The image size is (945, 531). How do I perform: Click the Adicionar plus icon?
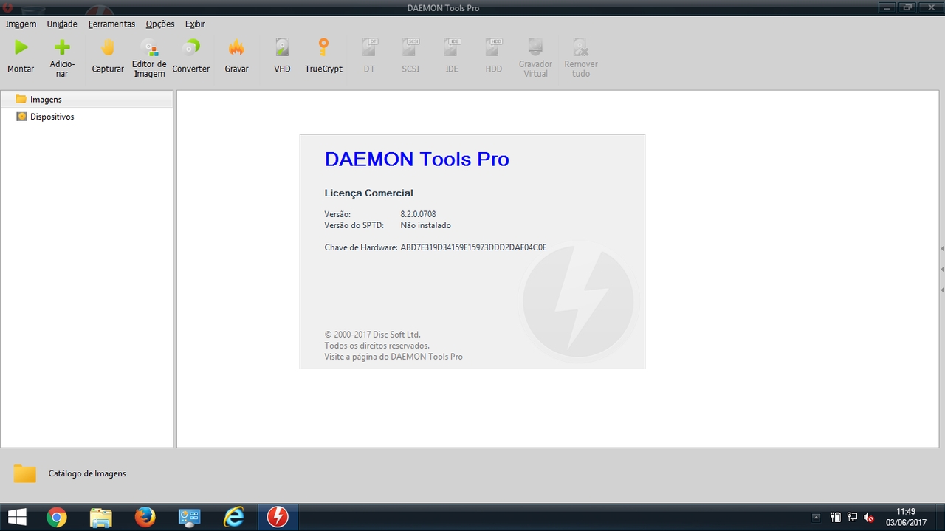click(x=62, y=47)
